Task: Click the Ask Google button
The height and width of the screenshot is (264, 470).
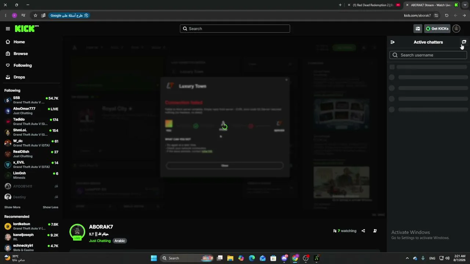Action: (x=69, y=15)
